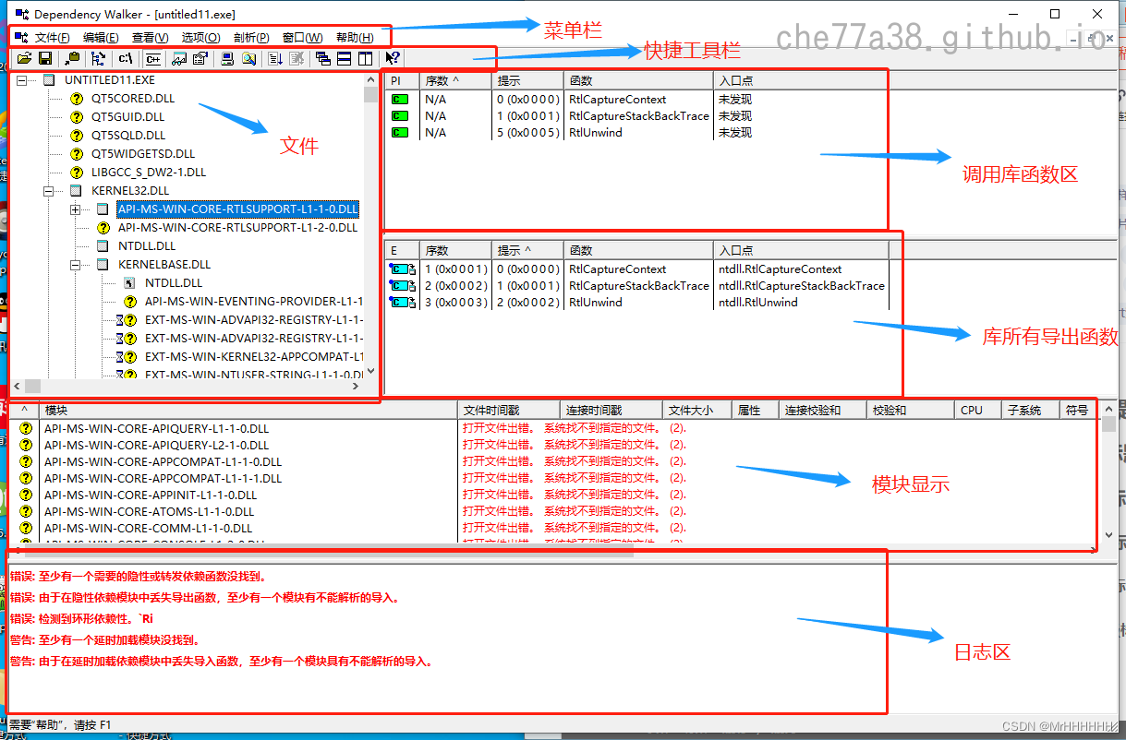The height and width of the screenshot is (740, 1126).
Task: Expand the API-MS-WIN-CORE-RTLSUPPORT-L1-1-0.DLL node
Action: point(75,209)
